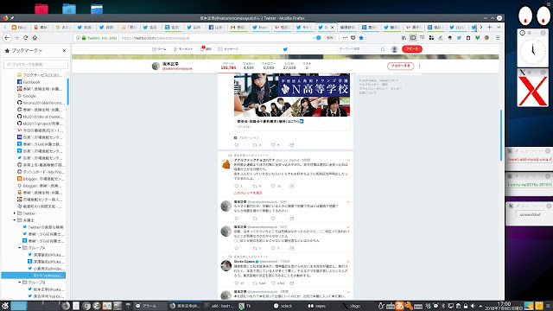Image resolution: width=553 pixels, height=311 pixels.
Task: View the following count 4,586
Action: pos(249,66)
